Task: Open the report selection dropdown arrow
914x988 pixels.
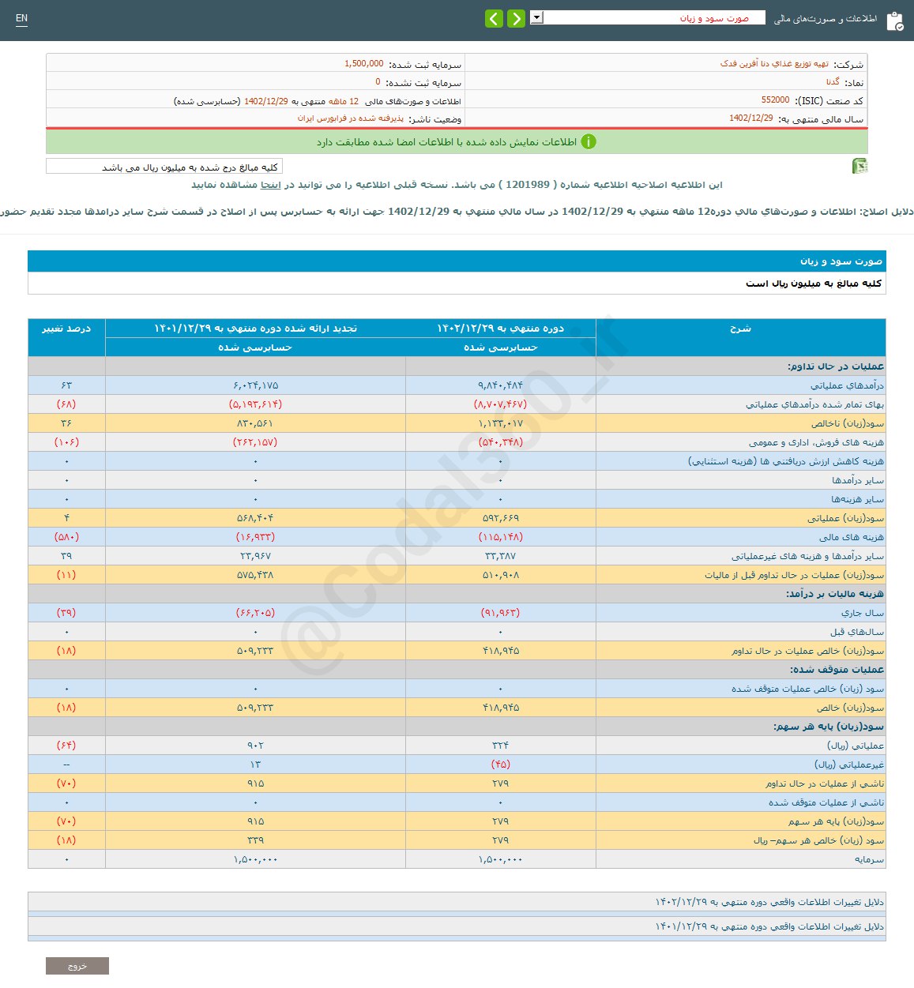Action: (536, 17)
